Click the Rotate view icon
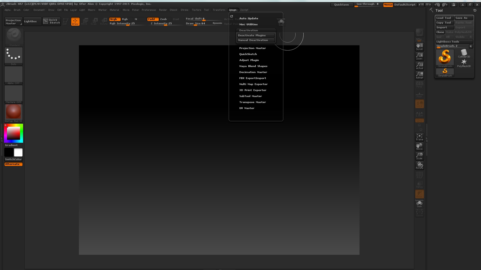The image size is (481, 270). click(x=419, y=165)
